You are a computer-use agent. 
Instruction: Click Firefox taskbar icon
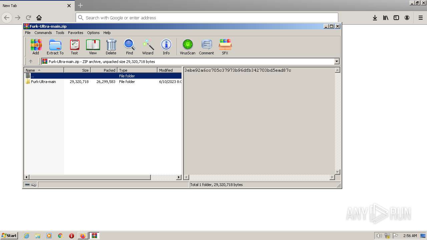point(83,236)
